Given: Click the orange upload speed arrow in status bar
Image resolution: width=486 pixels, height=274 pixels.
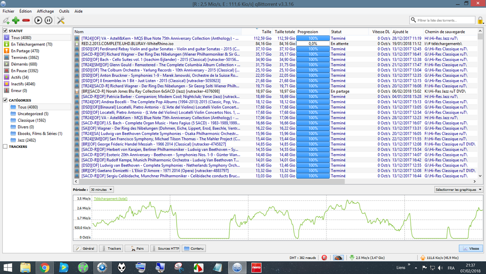Looking at the screenshot, I should click(423, 257).
